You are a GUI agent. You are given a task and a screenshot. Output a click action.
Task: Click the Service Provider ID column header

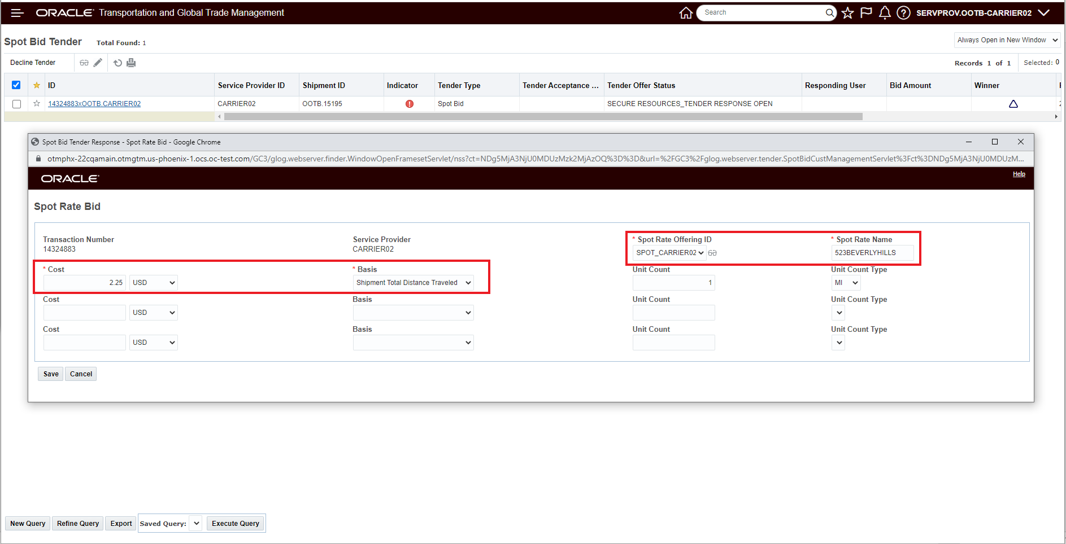251,85
